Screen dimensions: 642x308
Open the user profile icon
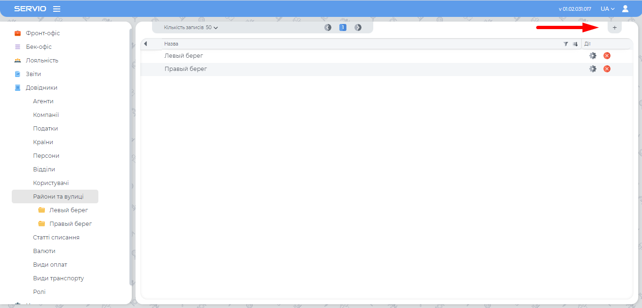point(625,8)
